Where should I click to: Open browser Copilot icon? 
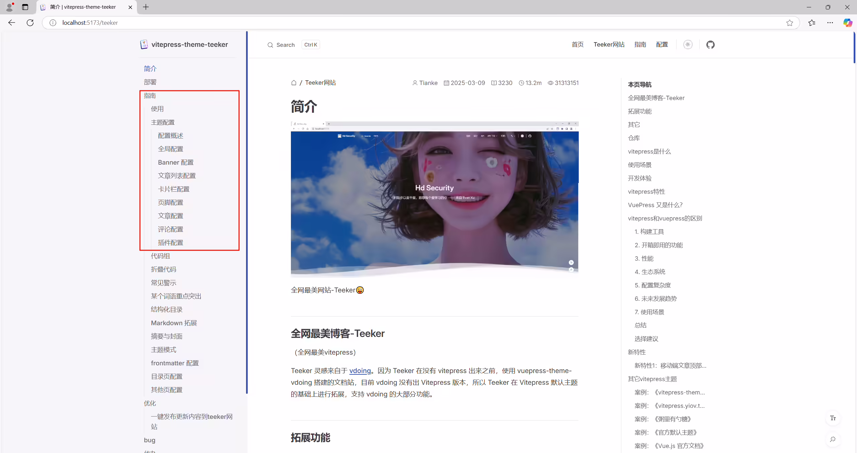847,23
